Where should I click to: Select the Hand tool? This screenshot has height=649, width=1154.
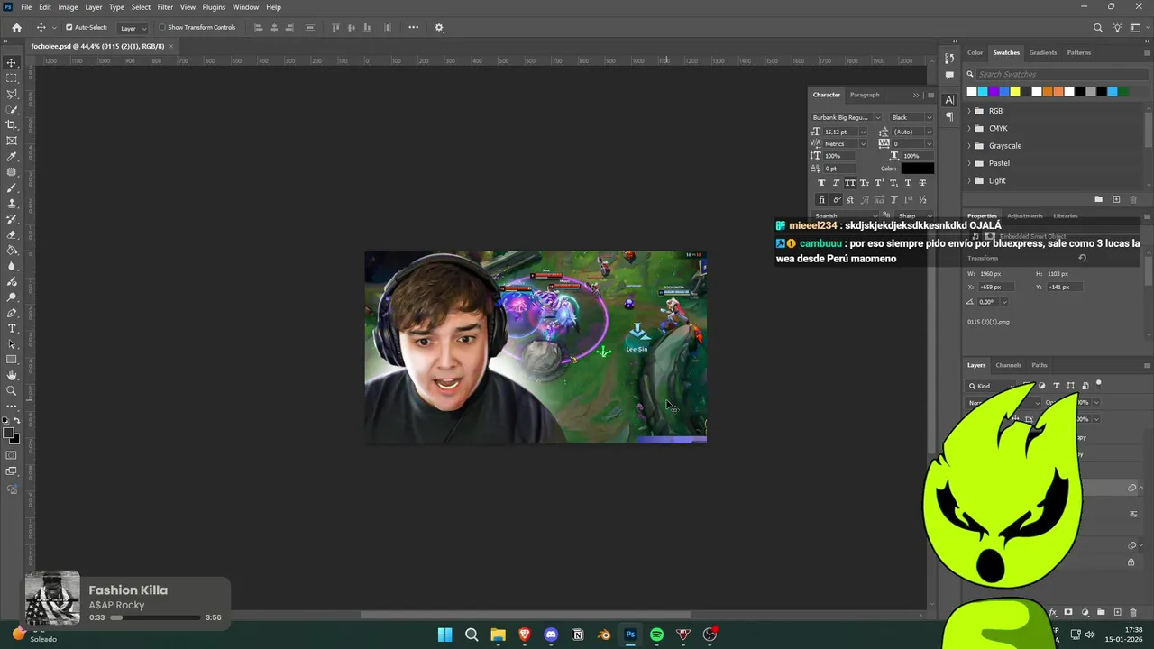click(x=12, y=375)
